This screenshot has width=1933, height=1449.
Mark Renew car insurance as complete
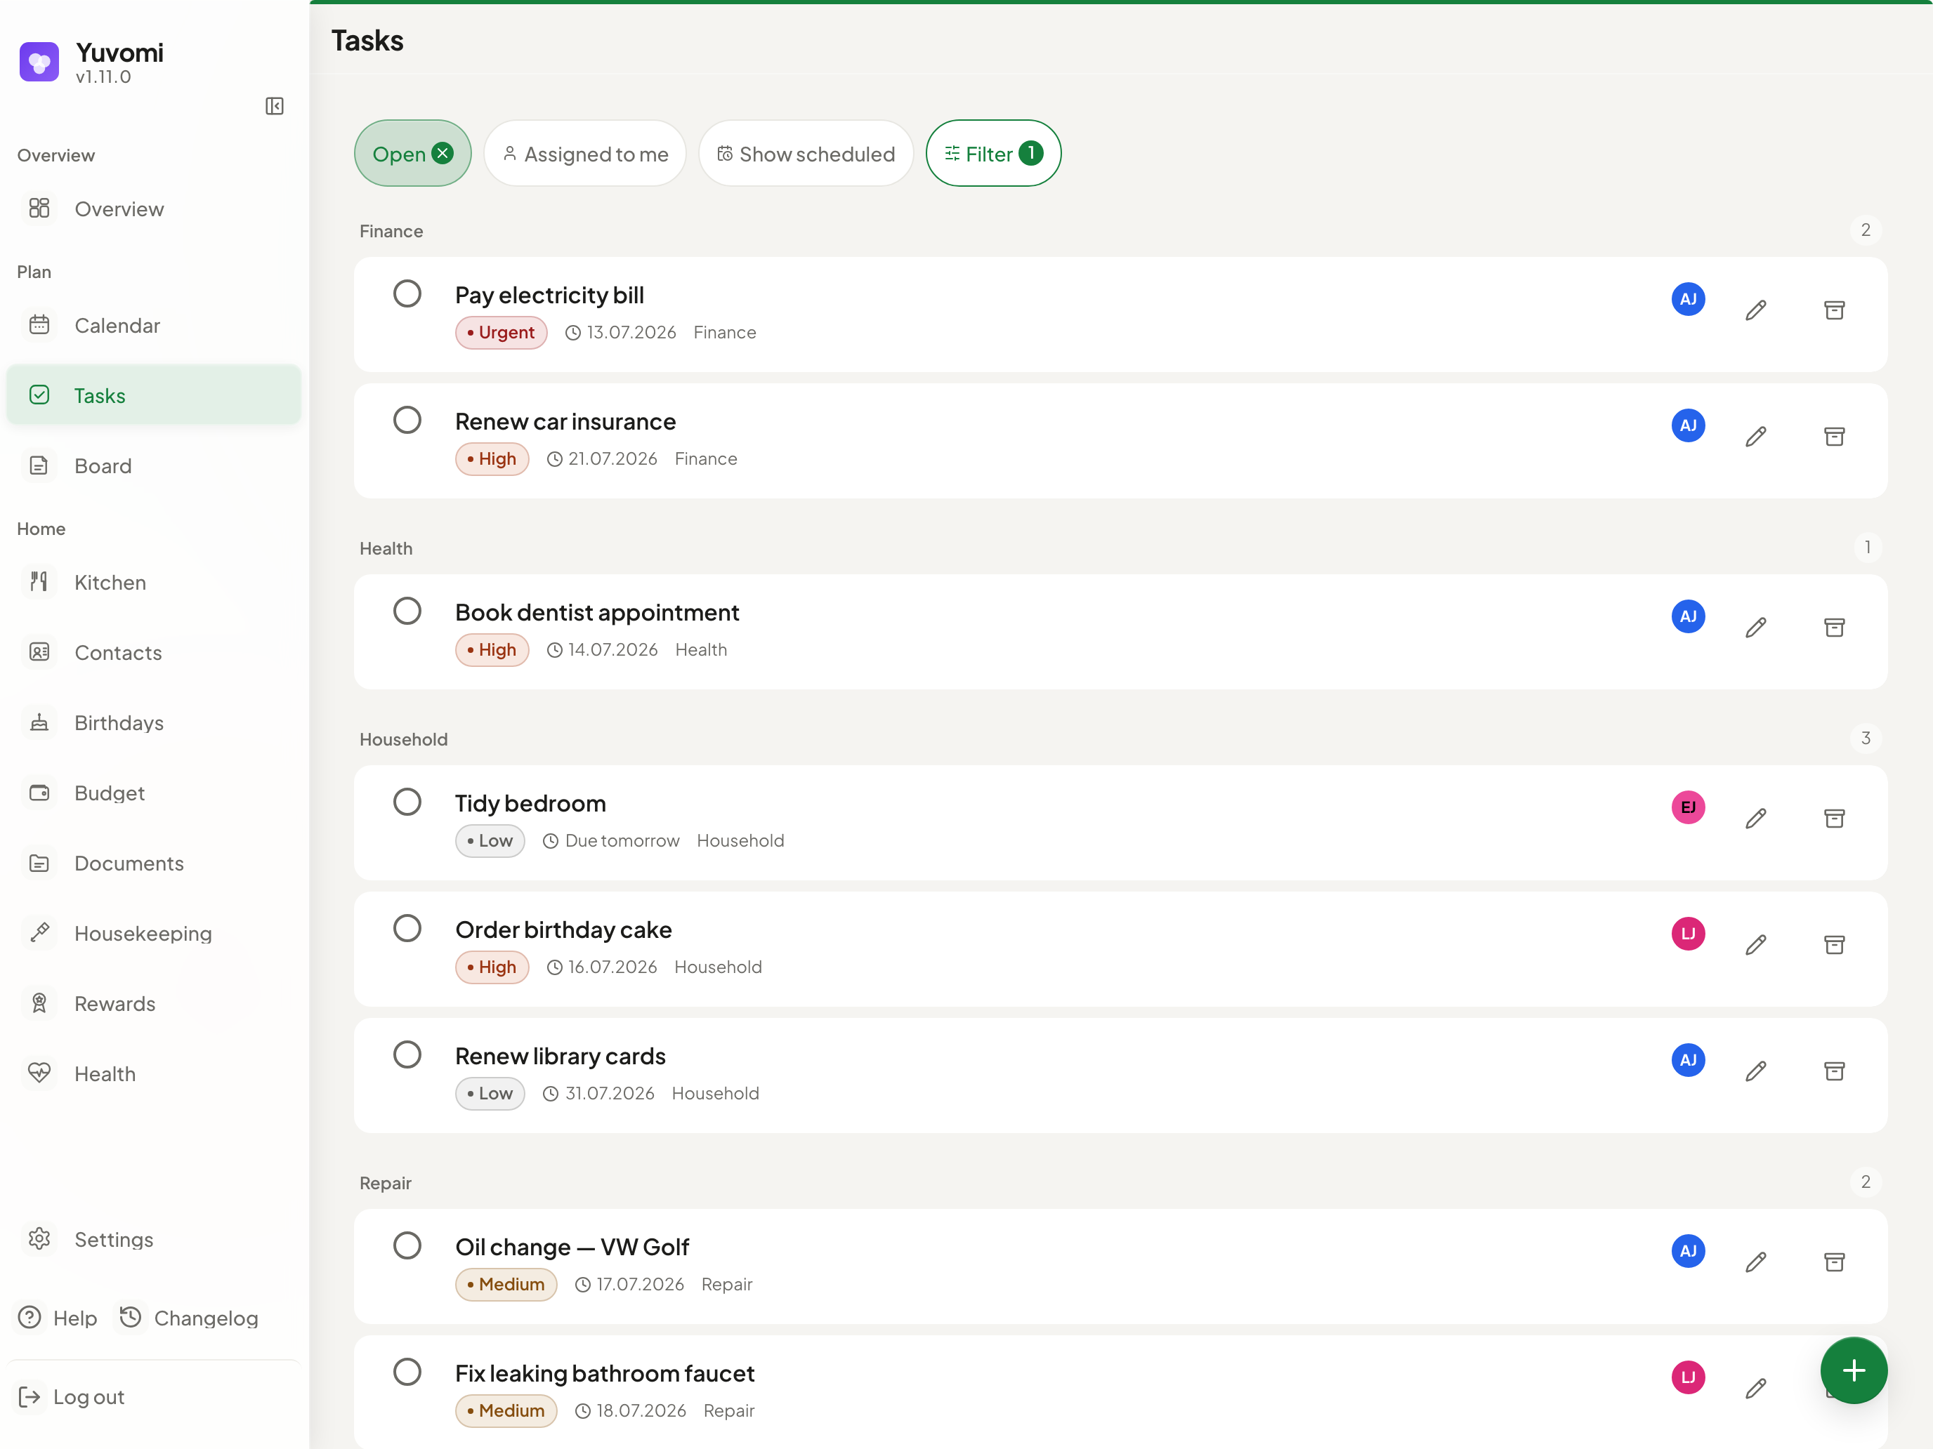coord(407,420)
